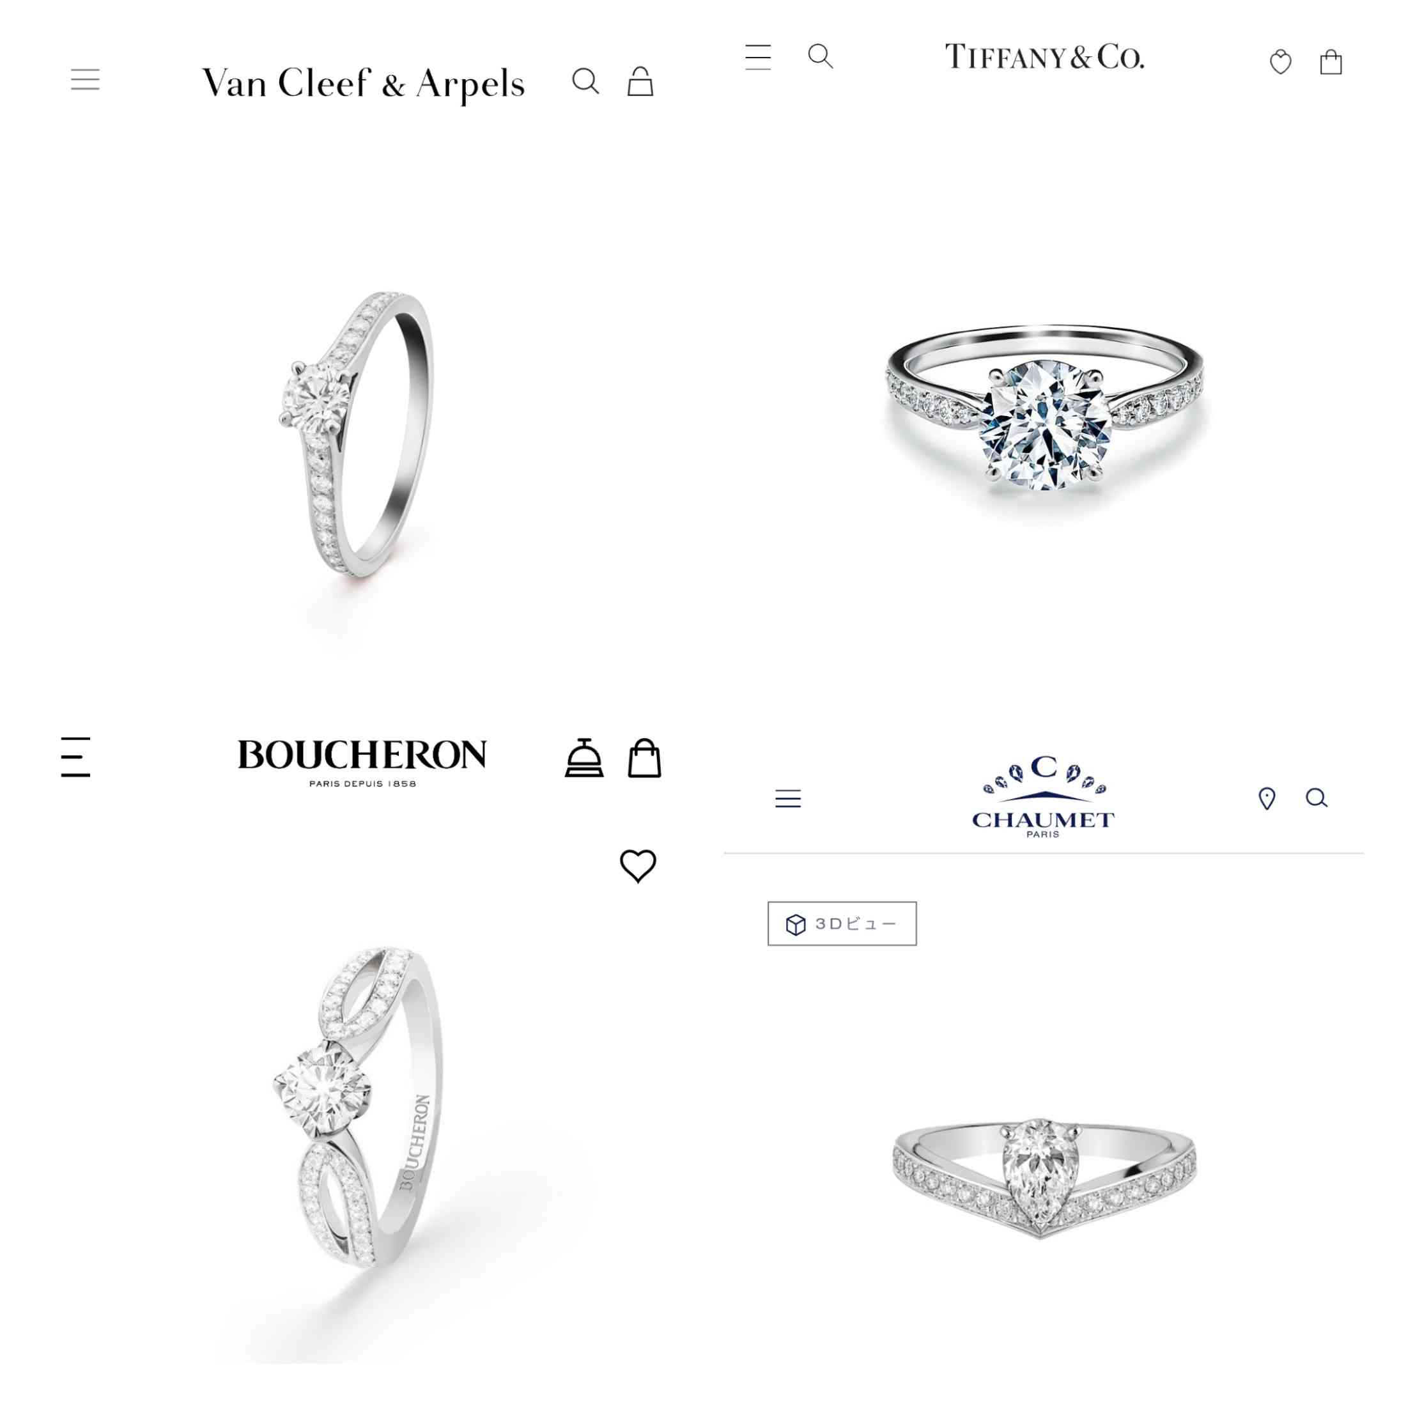Open the Van Cleef & Arpels hamburger menu

point(85,79)
